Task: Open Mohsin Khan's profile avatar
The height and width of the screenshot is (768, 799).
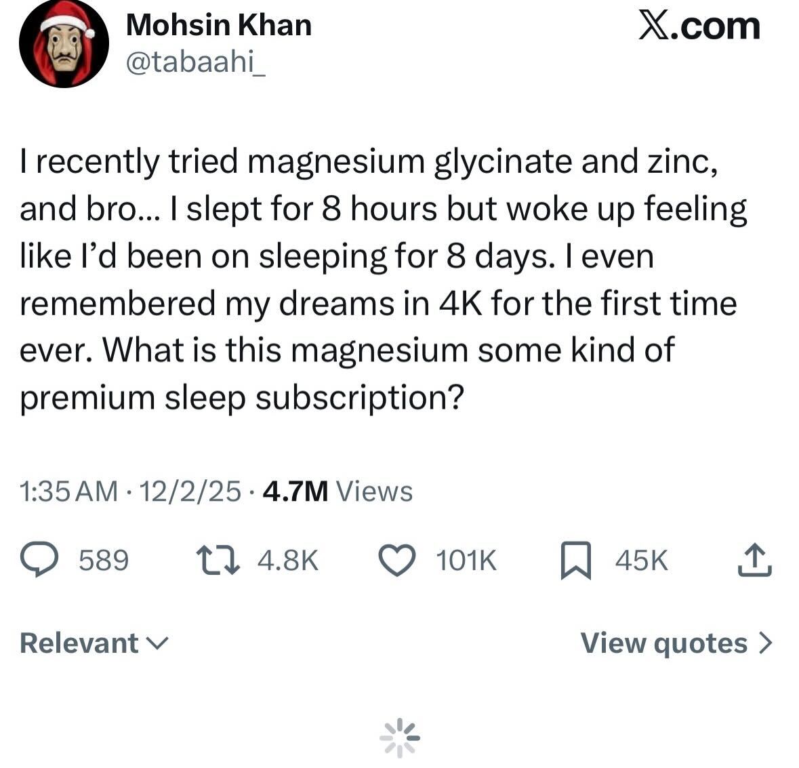Action: 64,44
